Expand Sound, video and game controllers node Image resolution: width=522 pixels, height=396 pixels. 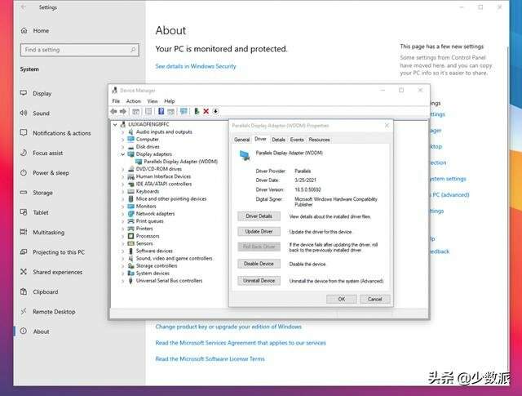pyautogui.click(x=123, y=258)
